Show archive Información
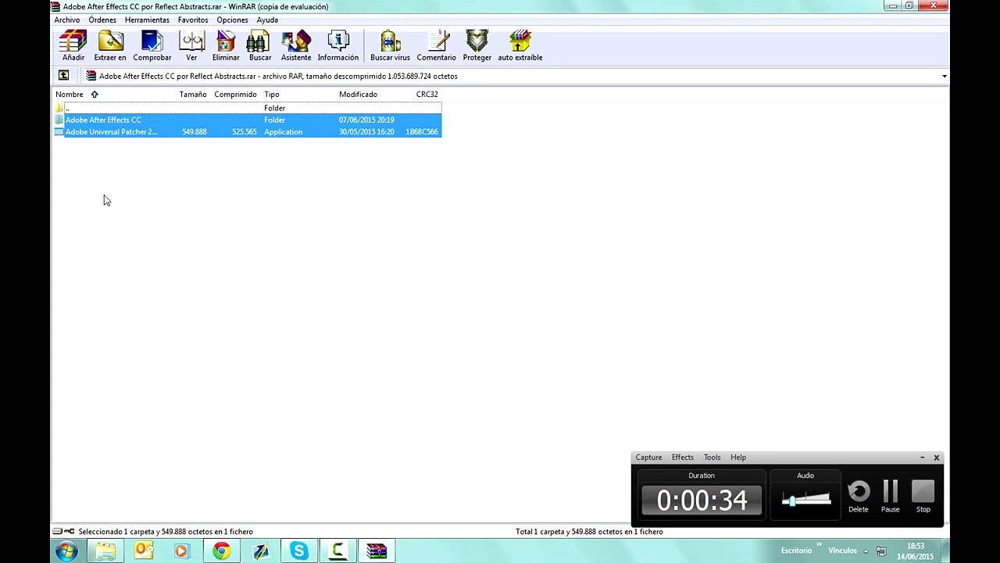Screen dimensions: 1000x563 (338, 46)
